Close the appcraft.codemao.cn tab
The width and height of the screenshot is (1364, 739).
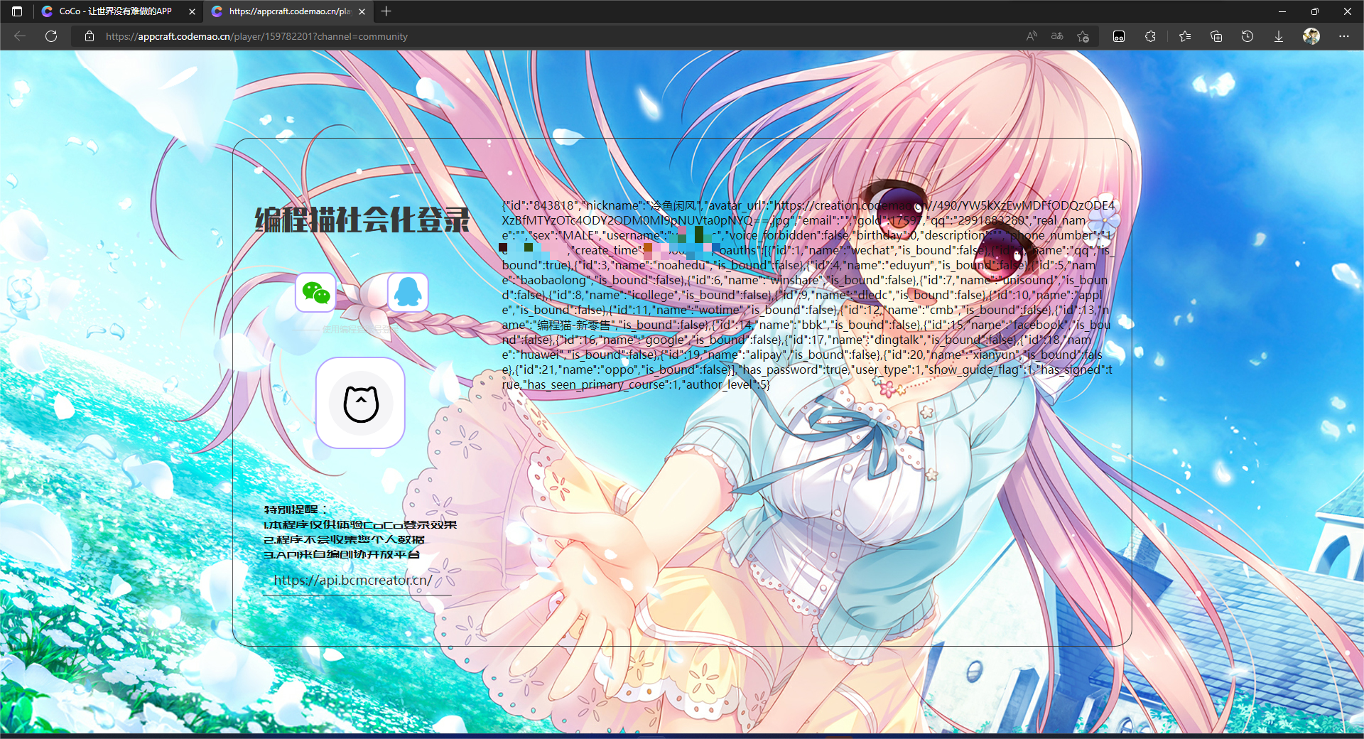click(362, 11)
